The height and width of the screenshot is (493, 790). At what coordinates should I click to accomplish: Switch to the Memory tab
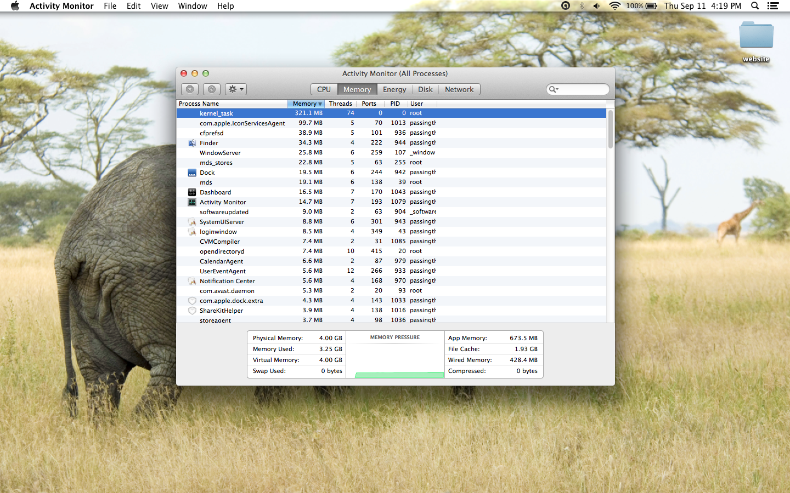(357, 89)
